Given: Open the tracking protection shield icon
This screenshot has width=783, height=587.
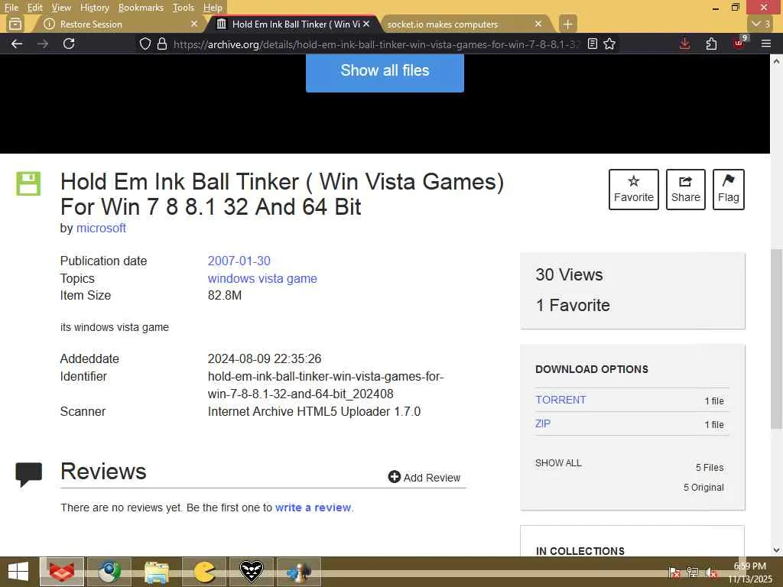Looking at the screenshot, I should [145, 44].
